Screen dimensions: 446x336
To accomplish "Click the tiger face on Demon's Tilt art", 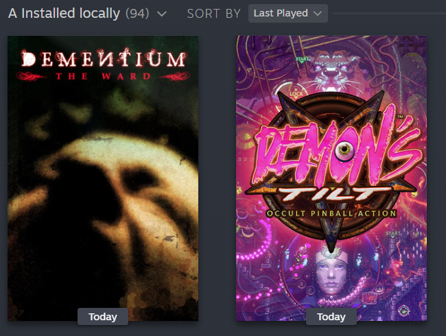I will click(x=330, y=71).
